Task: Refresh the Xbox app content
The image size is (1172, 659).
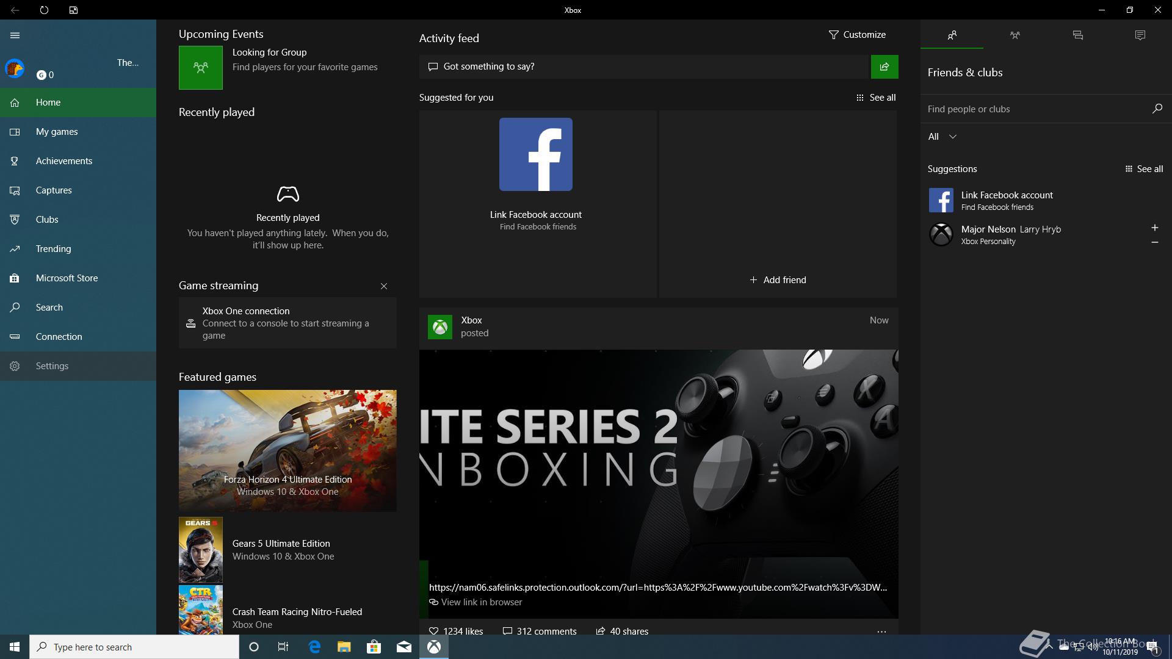Action: tap(44, 10)
